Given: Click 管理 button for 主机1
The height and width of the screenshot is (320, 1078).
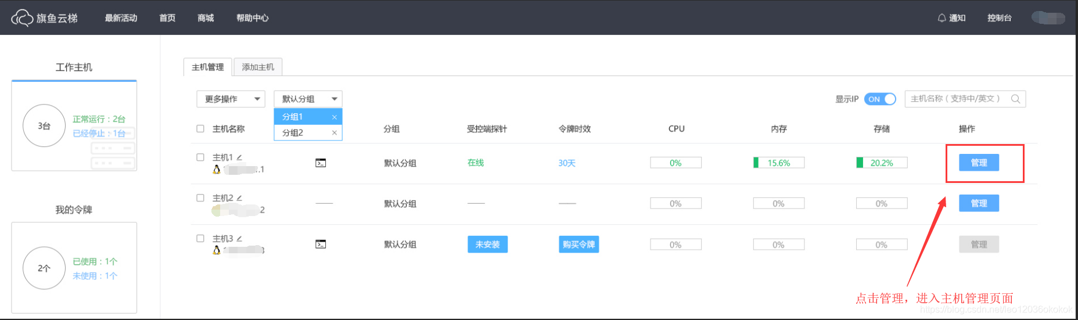Looking at the screenshot, I should click(x=979, y=163).
